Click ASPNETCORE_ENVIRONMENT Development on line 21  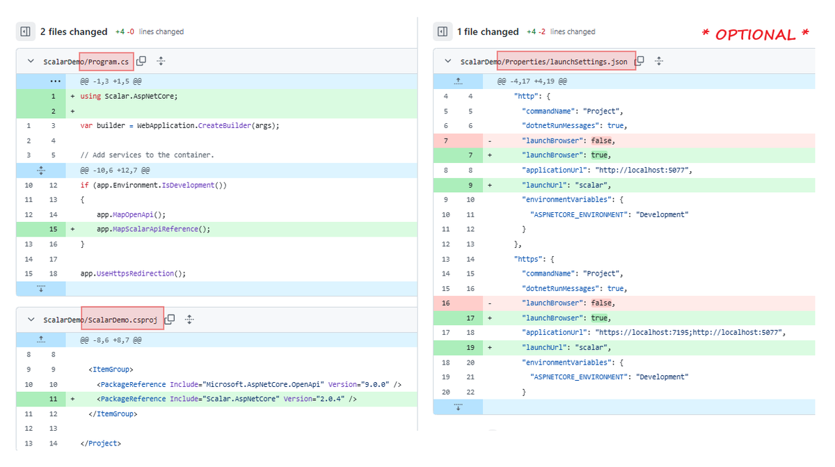tap(610, 377)
